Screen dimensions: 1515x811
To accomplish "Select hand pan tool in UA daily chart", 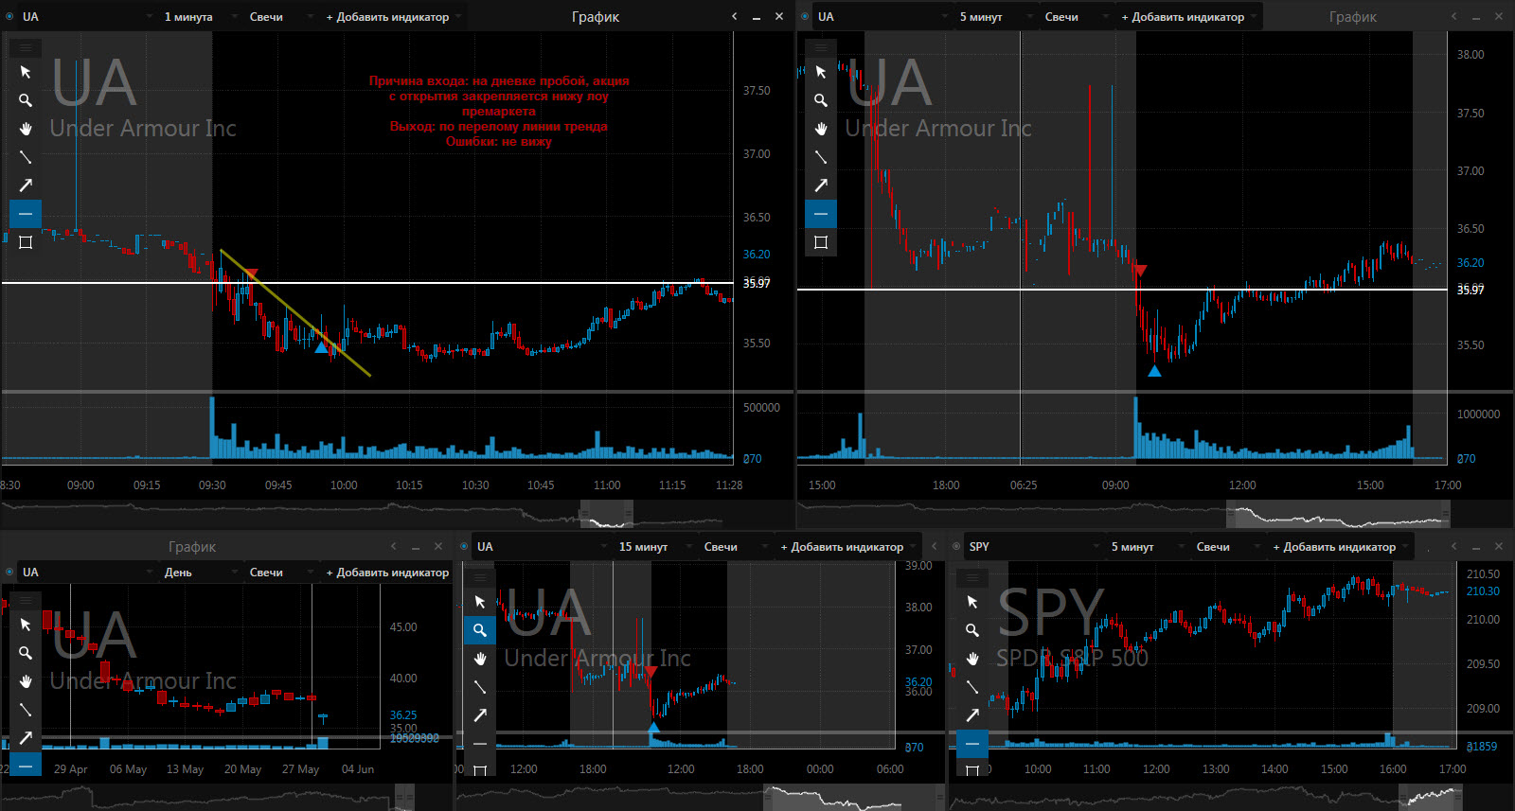I will [26, 681].
